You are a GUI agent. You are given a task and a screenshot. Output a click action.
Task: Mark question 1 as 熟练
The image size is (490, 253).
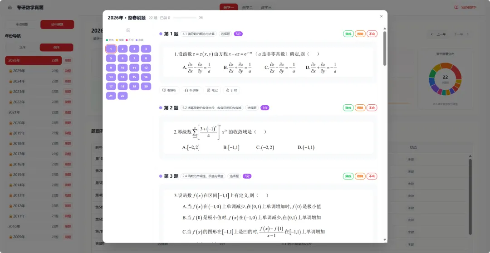348,34
